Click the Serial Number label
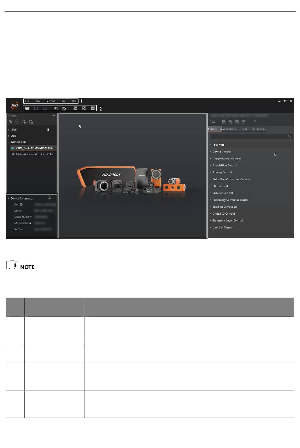The image size is (300, 448). click(23, 217)
